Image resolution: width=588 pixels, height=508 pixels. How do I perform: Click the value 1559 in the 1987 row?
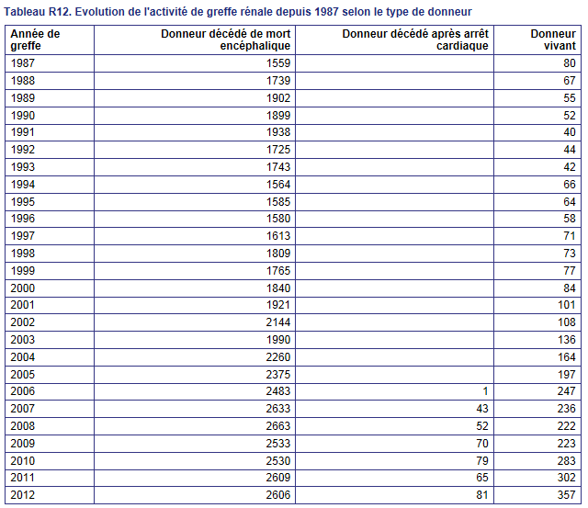pos(278,63)
